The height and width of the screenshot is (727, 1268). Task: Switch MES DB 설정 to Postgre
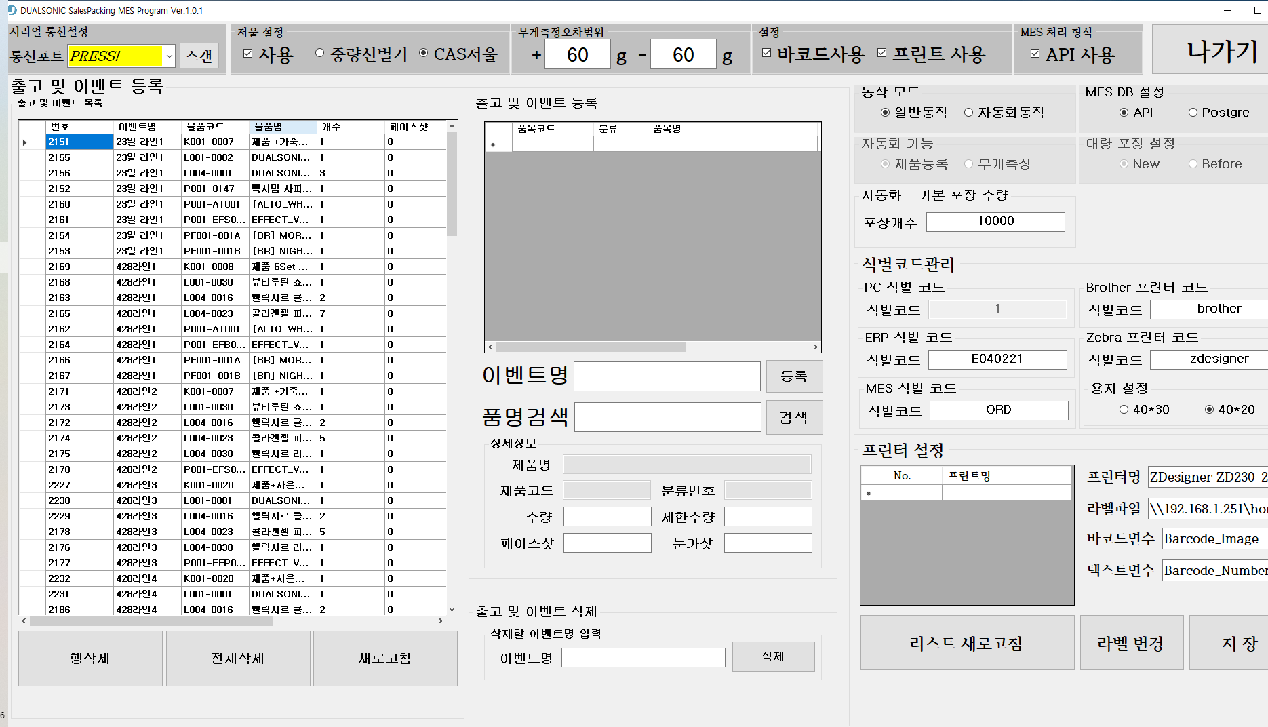[x=1191, y=113]
